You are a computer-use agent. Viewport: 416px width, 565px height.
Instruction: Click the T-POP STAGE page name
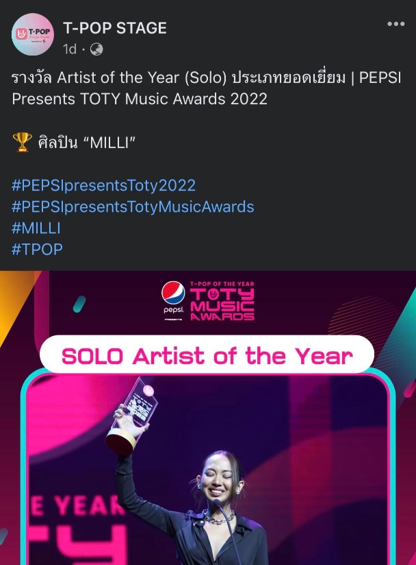(115, 28)
